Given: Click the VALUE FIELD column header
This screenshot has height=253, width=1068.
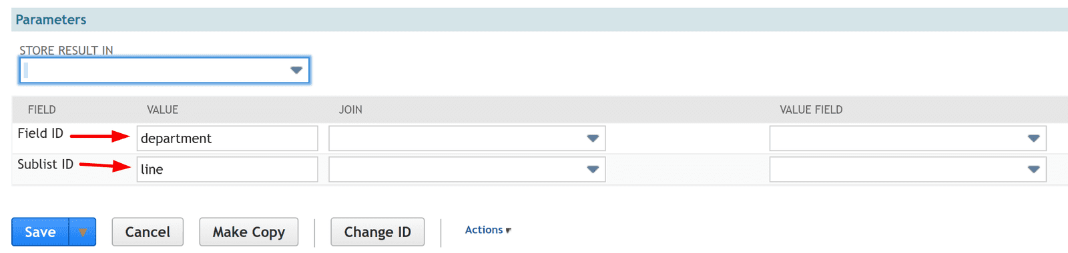Looking at the screenshot, I should pyautogui.click(x=811, y=110).
